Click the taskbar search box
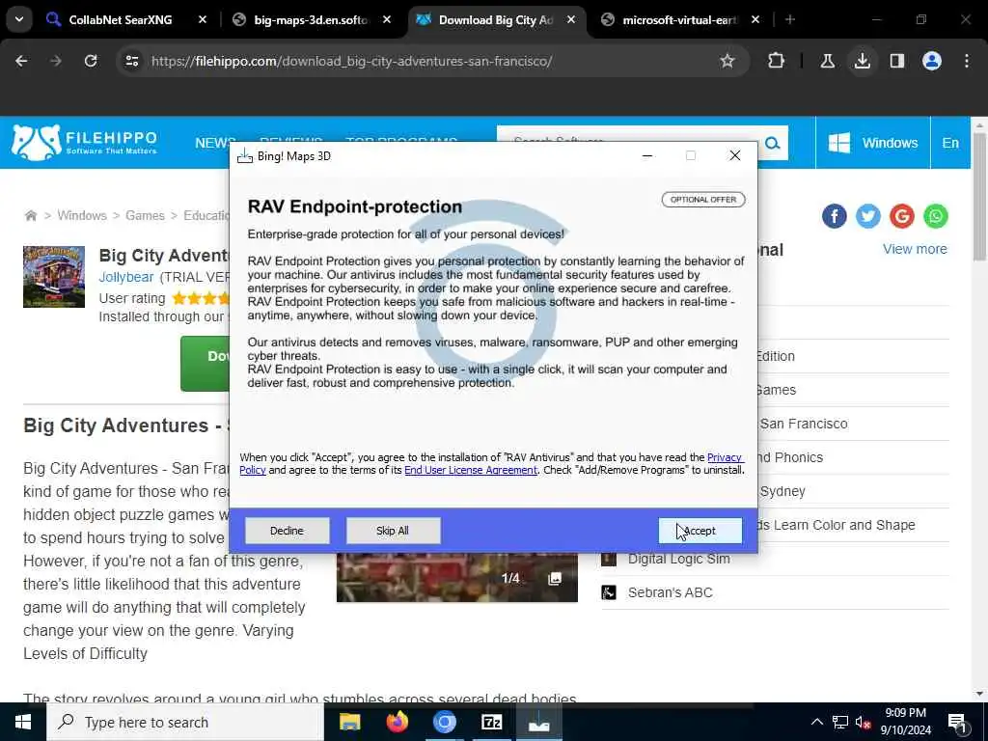 click(184, 722)
